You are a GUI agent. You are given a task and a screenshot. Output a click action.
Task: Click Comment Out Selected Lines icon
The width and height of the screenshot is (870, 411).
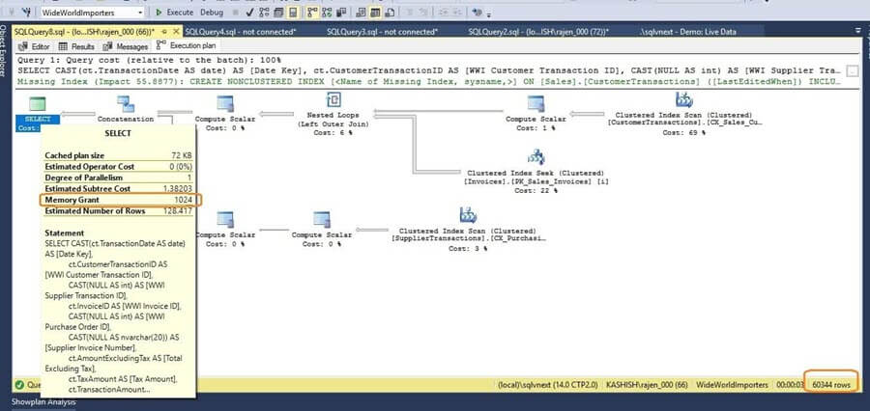coord(410,13)
